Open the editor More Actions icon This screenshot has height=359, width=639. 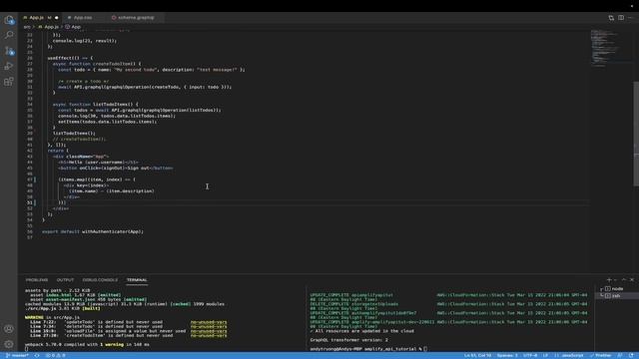(630, 18)
